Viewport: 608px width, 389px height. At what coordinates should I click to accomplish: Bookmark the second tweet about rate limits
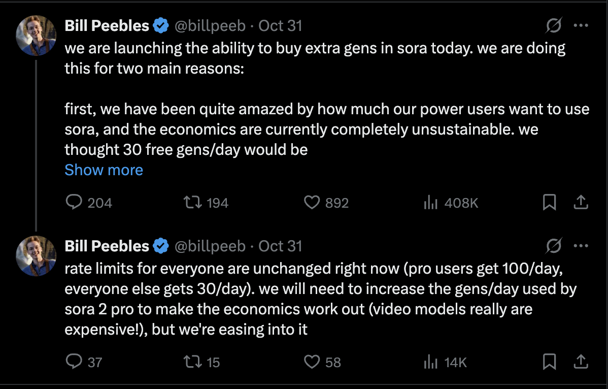[549, 362]
